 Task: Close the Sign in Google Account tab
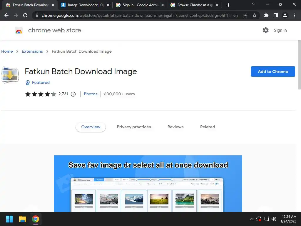click(x=163, y=5)
